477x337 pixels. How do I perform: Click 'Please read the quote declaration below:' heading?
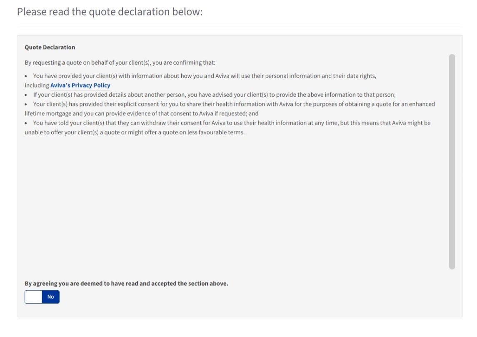tap(110, 12)
